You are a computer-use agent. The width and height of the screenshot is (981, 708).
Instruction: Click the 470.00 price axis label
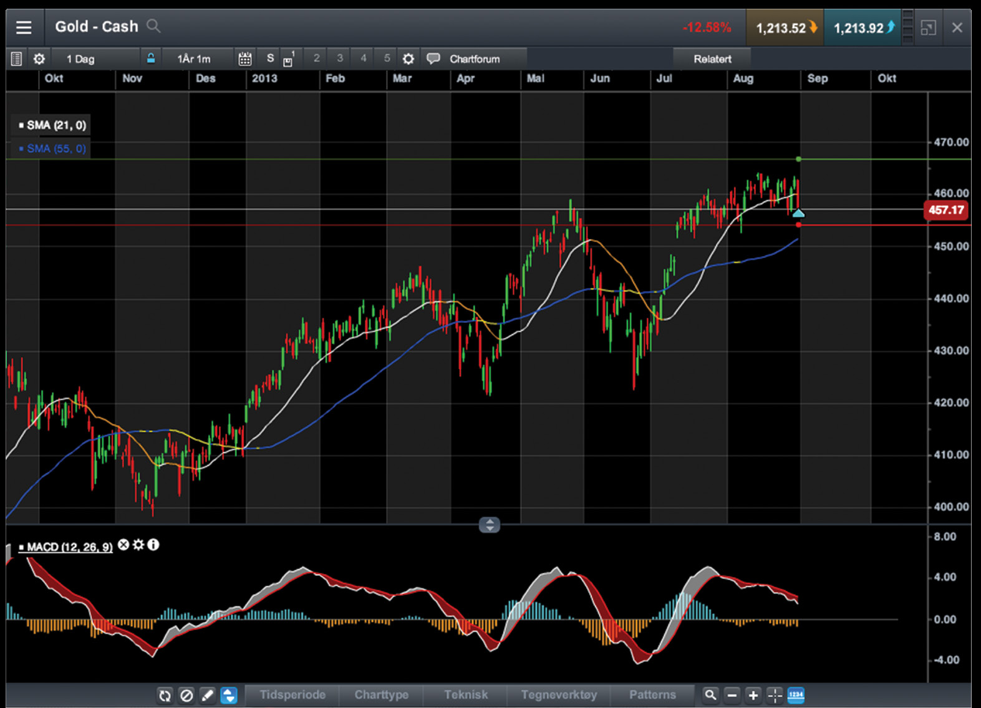(x=951, y=142)
